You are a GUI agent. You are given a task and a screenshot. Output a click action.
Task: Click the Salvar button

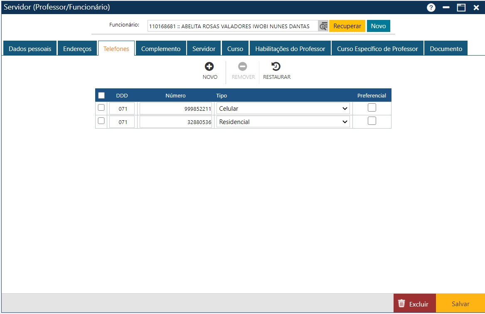(460, 304)
